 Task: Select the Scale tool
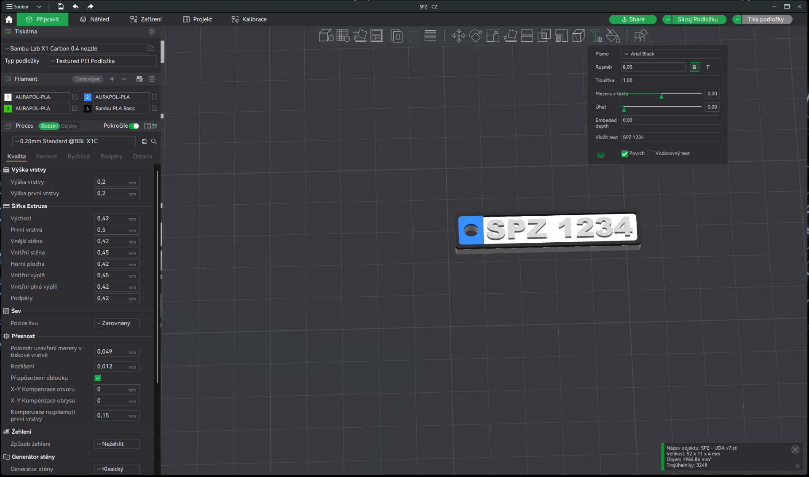pyautogui.click(x=493, y=36)
